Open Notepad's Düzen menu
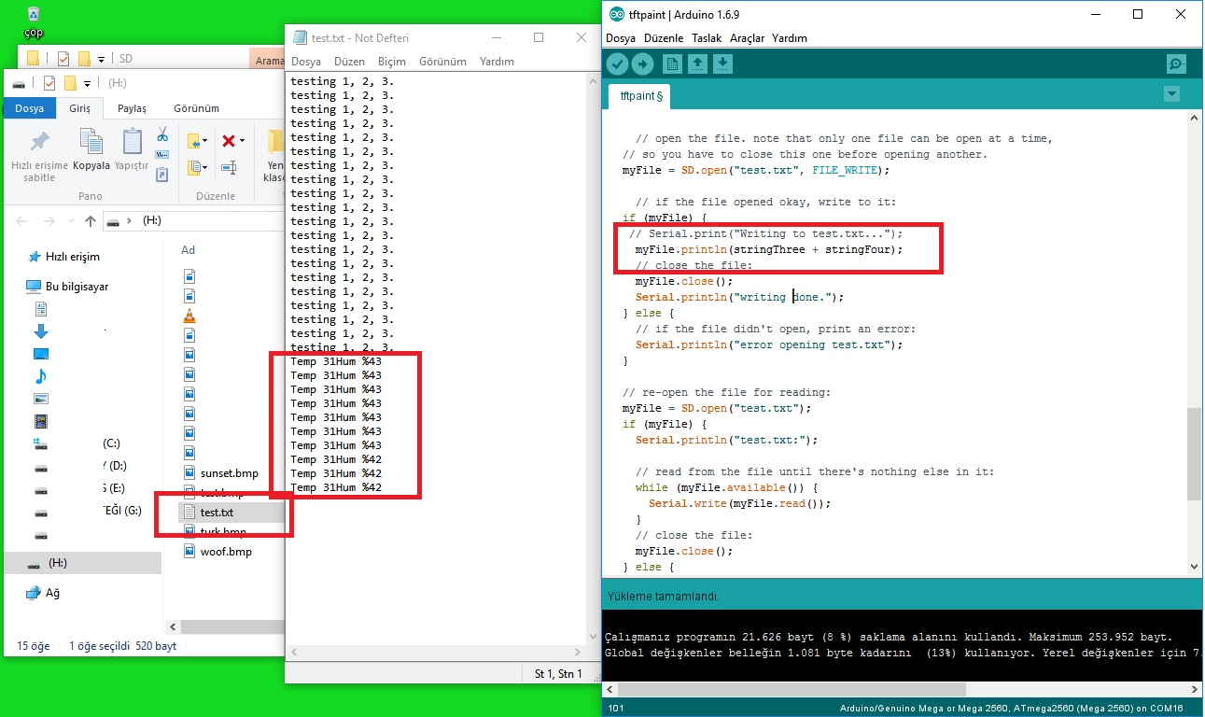 [349, 62]
